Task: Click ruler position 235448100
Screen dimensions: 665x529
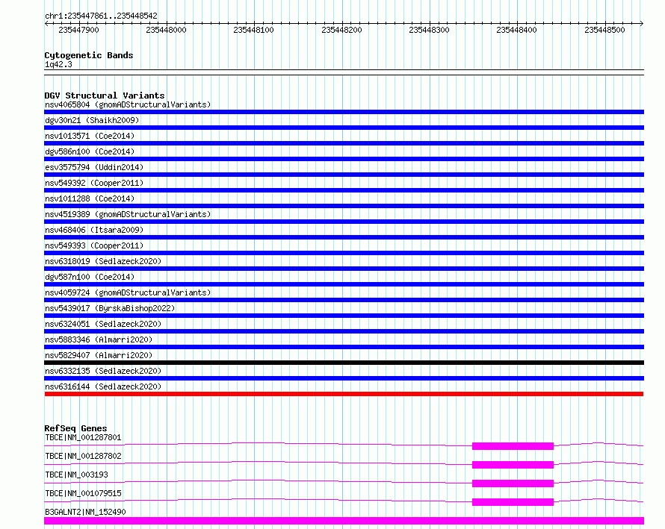Action: click(253, 30)
